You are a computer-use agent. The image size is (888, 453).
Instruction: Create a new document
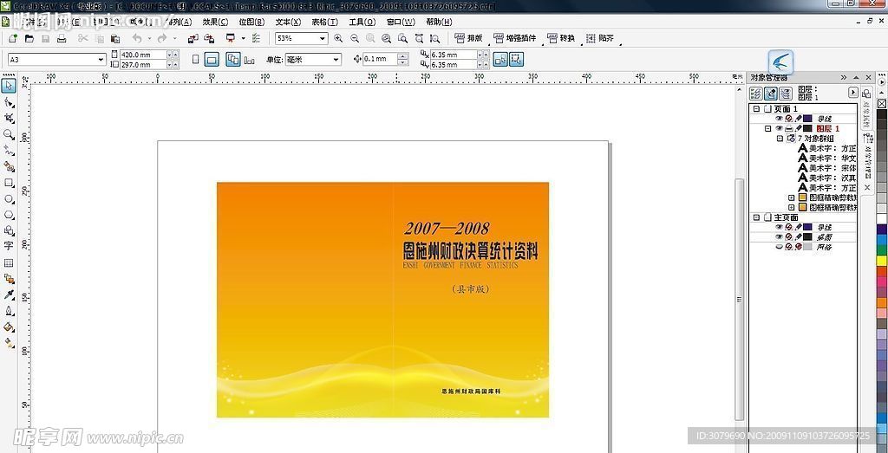tap(13, 38)
